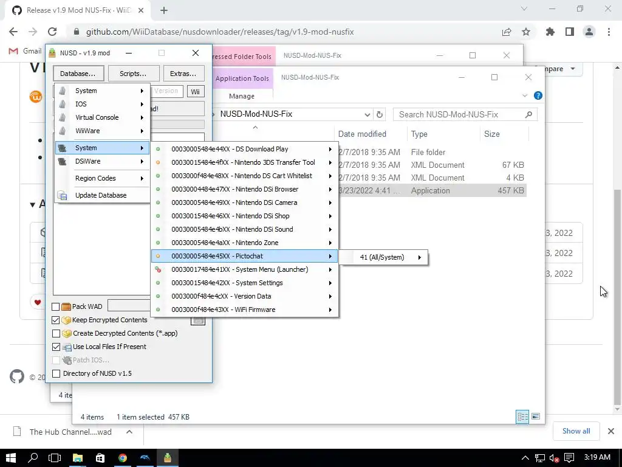This screenshot has height=467, width=622.
Task: Open Chrome extensions puzzle icon
Action: pyautogui.click(x=550, y=32)
